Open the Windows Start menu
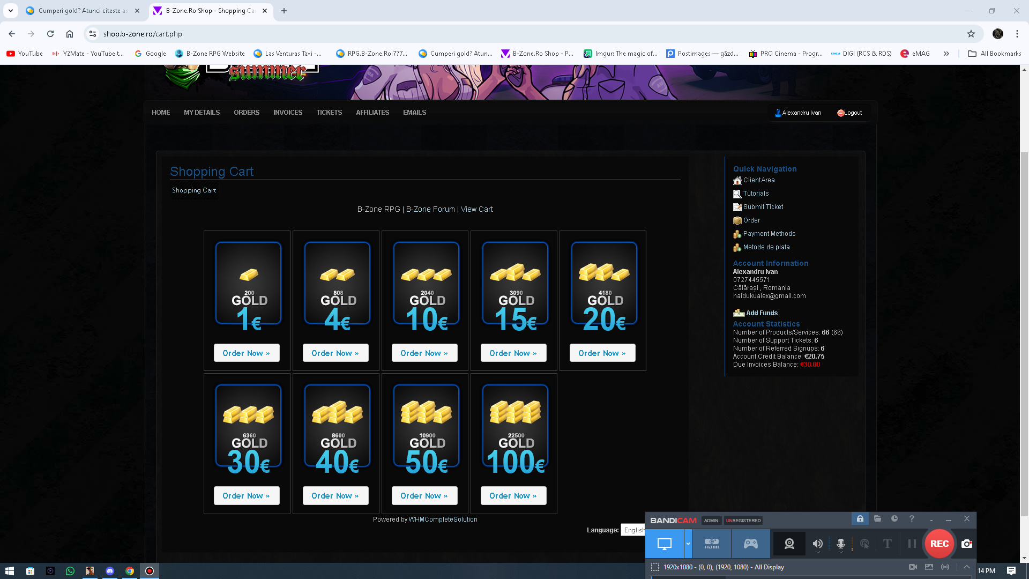This screenshot has height=579, width=1029. pos(10,571)
